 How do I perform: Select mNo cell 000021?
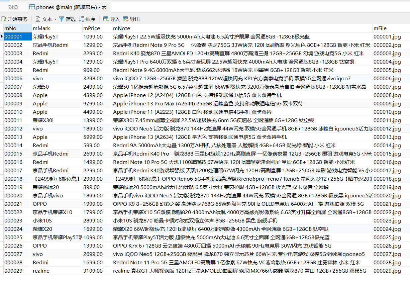[x=18, y=204]
